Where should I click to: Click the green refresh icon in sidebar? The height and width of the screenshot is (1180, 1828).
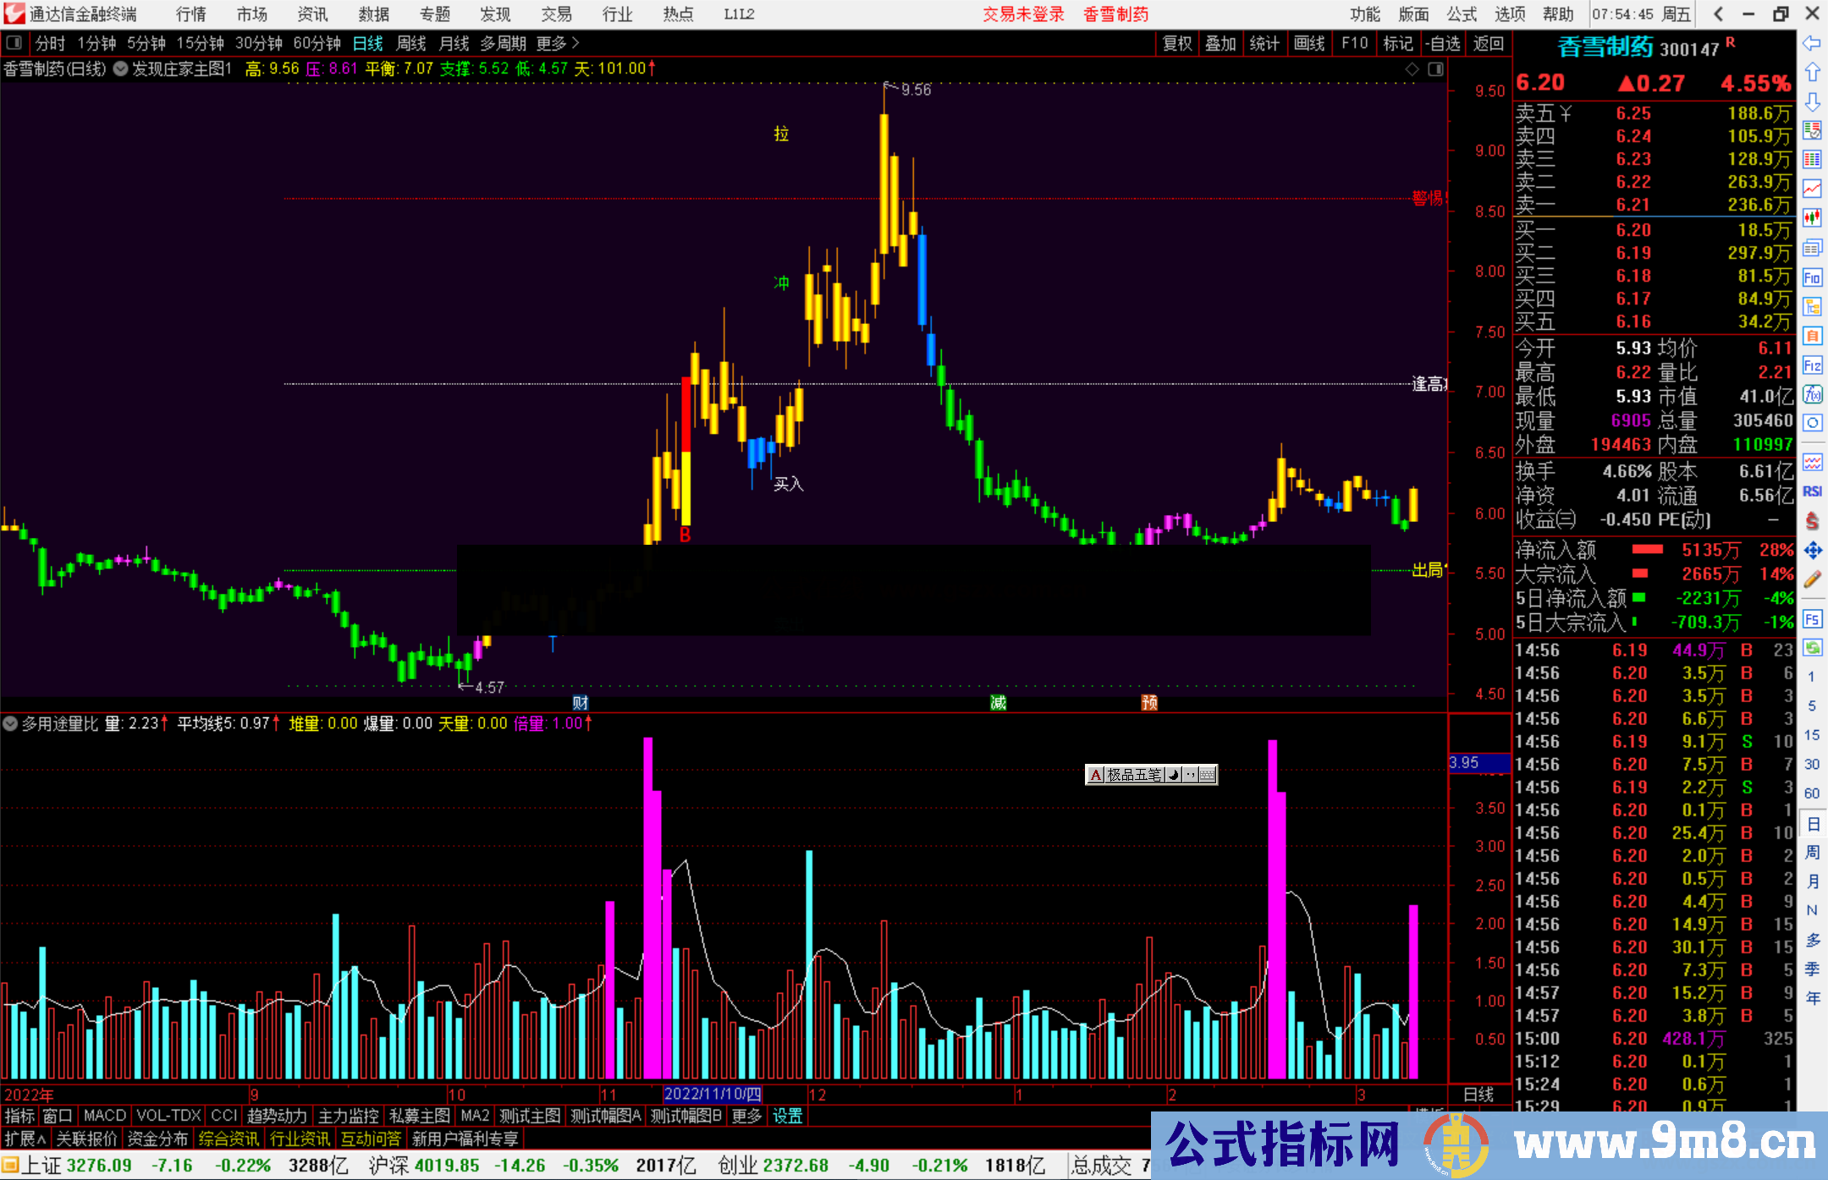pyautogui.click(x=1812, y=648)
